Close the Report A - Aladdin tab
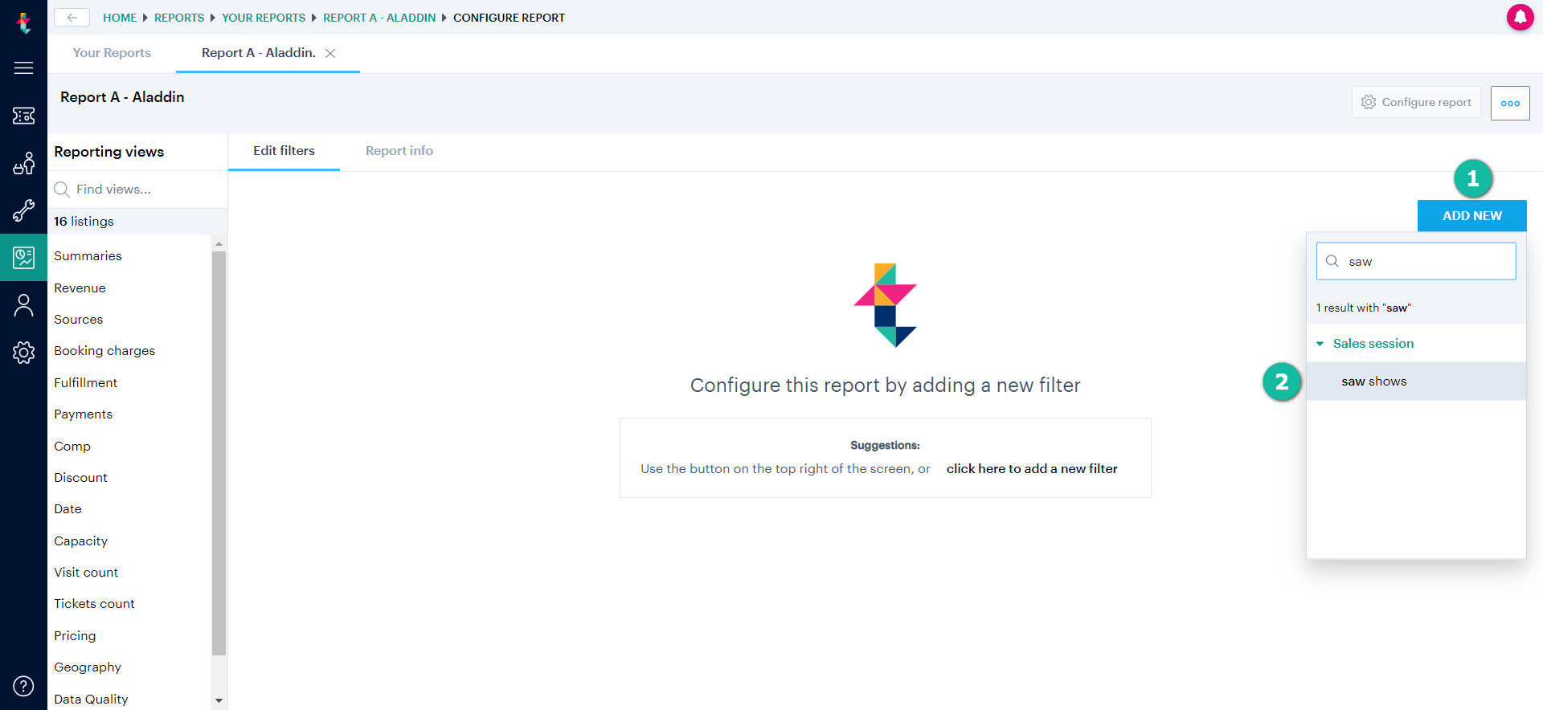 click(x=330, y=53)
